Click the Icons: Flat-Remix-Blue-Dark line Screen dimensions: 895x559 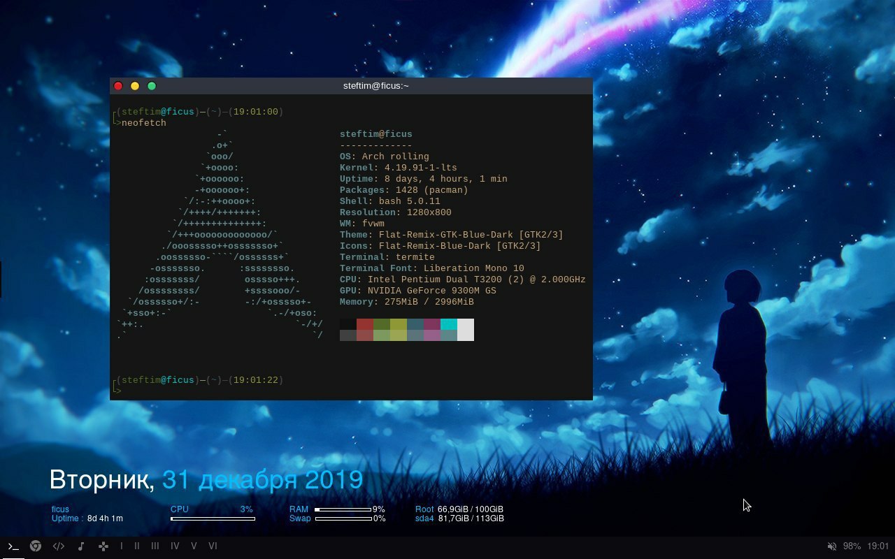point(441,246)
